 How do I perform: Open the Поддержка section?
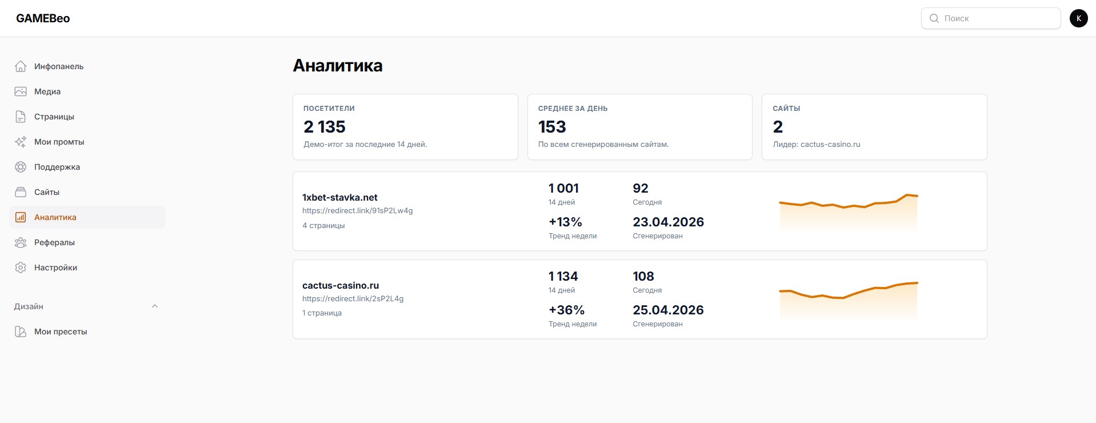tap(87, 167)
